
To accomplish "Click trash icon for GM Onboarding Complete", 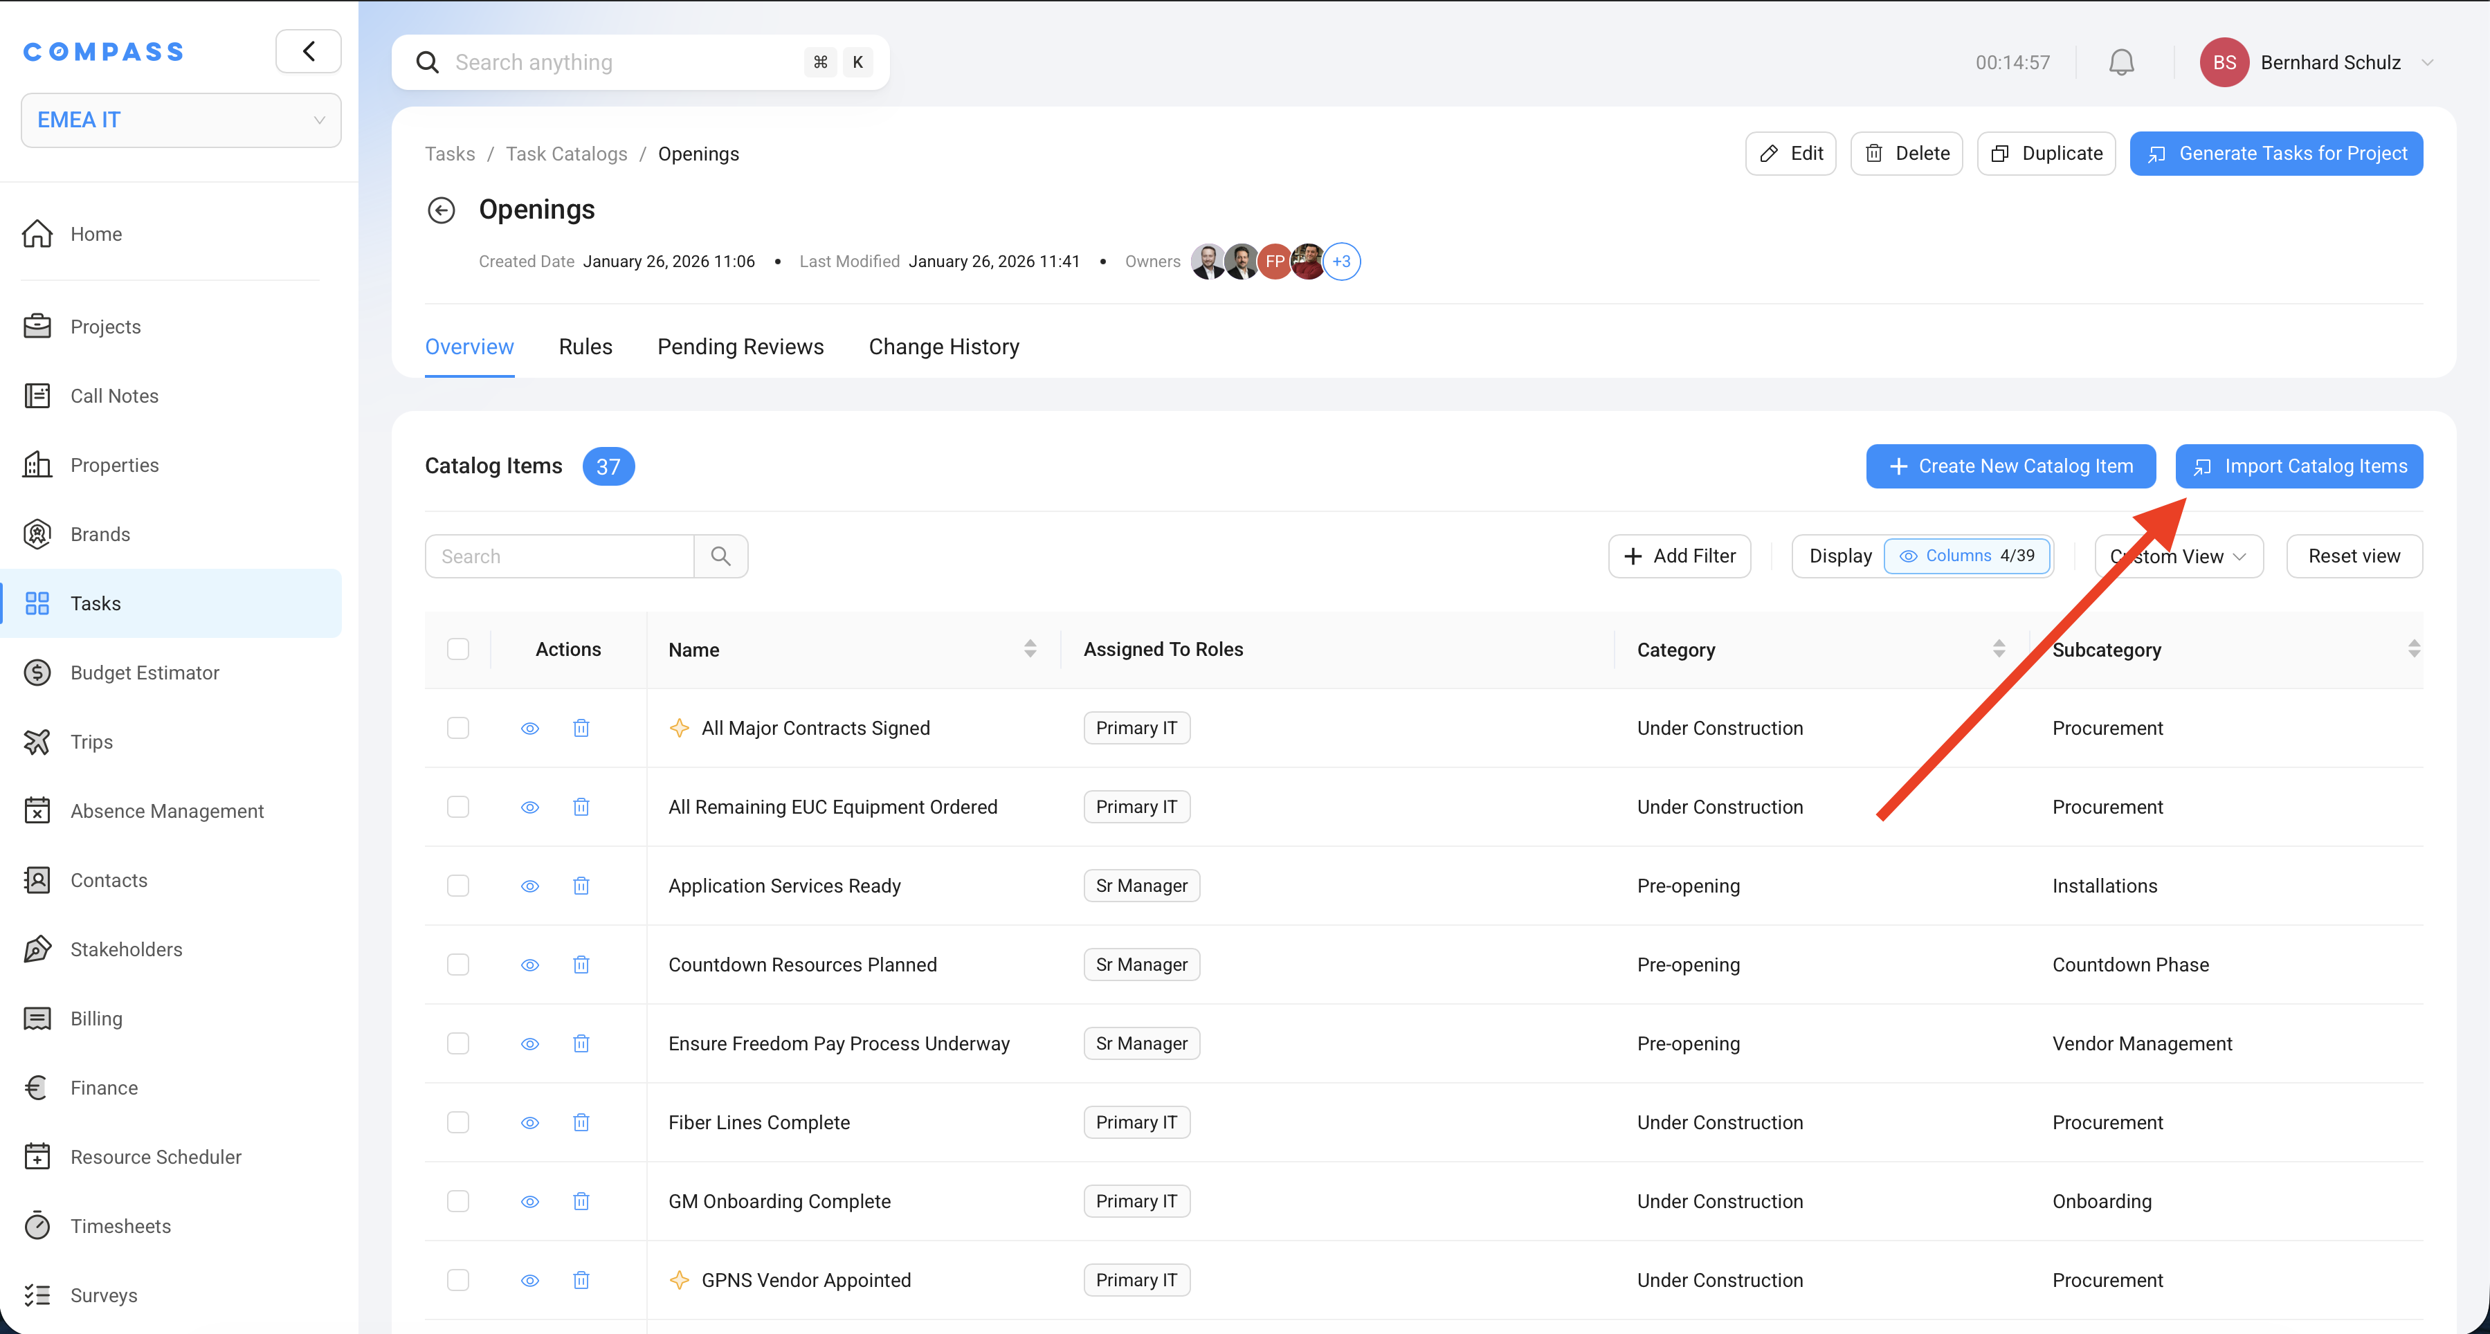I will tap(581, 1202).
